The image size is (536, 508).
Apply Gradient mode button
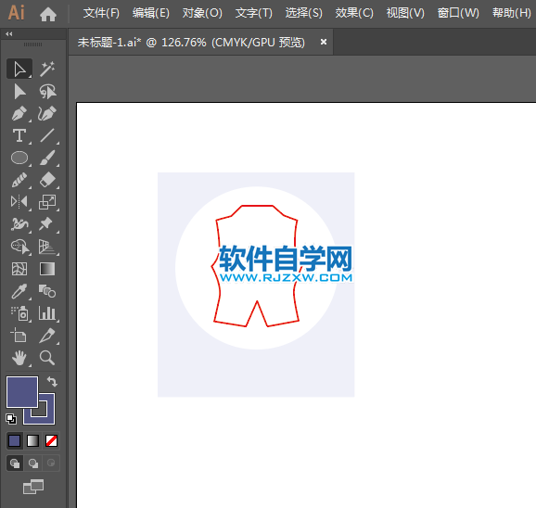click(32, 440)
